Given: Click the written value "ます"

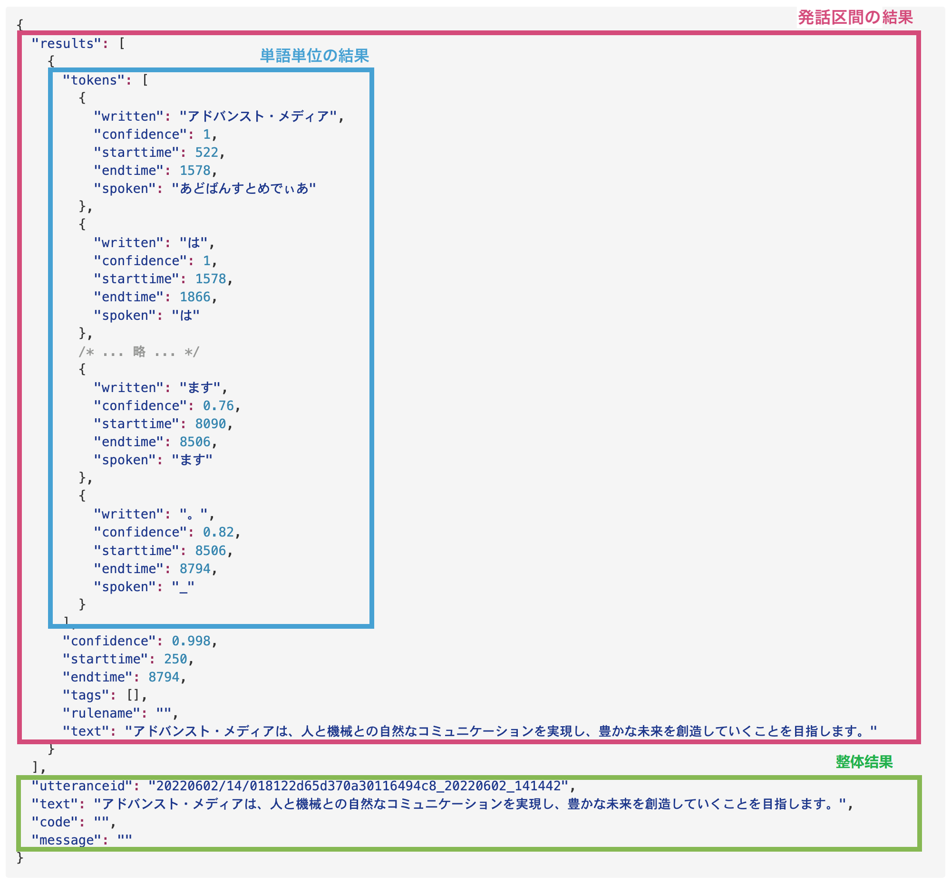Looking at the screenshot, I should pos(200,387).
